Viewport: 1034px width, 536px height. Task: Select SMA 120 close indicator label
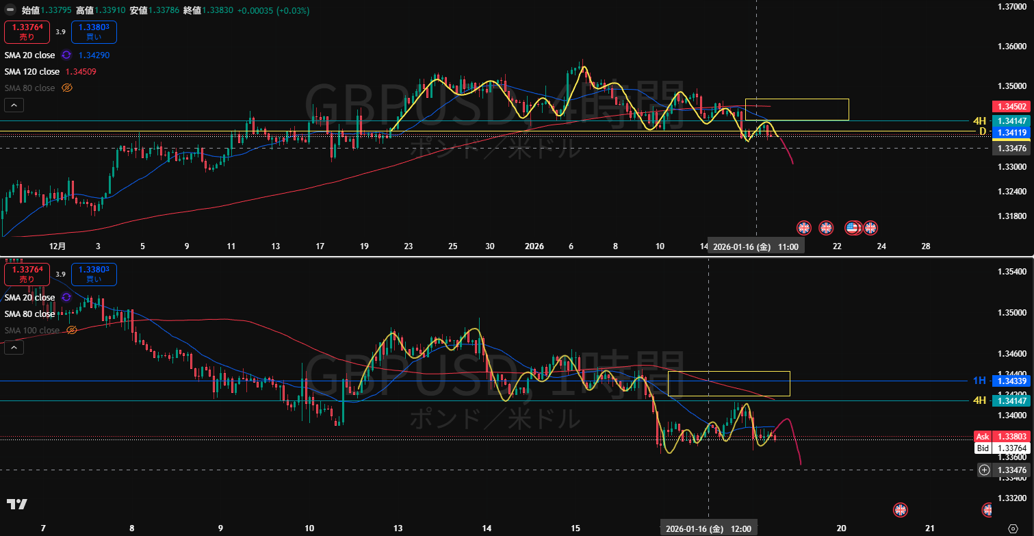32,71
